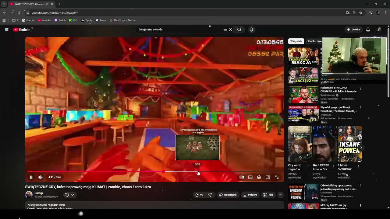Toggle subtitles in the player

coord(250,177)
